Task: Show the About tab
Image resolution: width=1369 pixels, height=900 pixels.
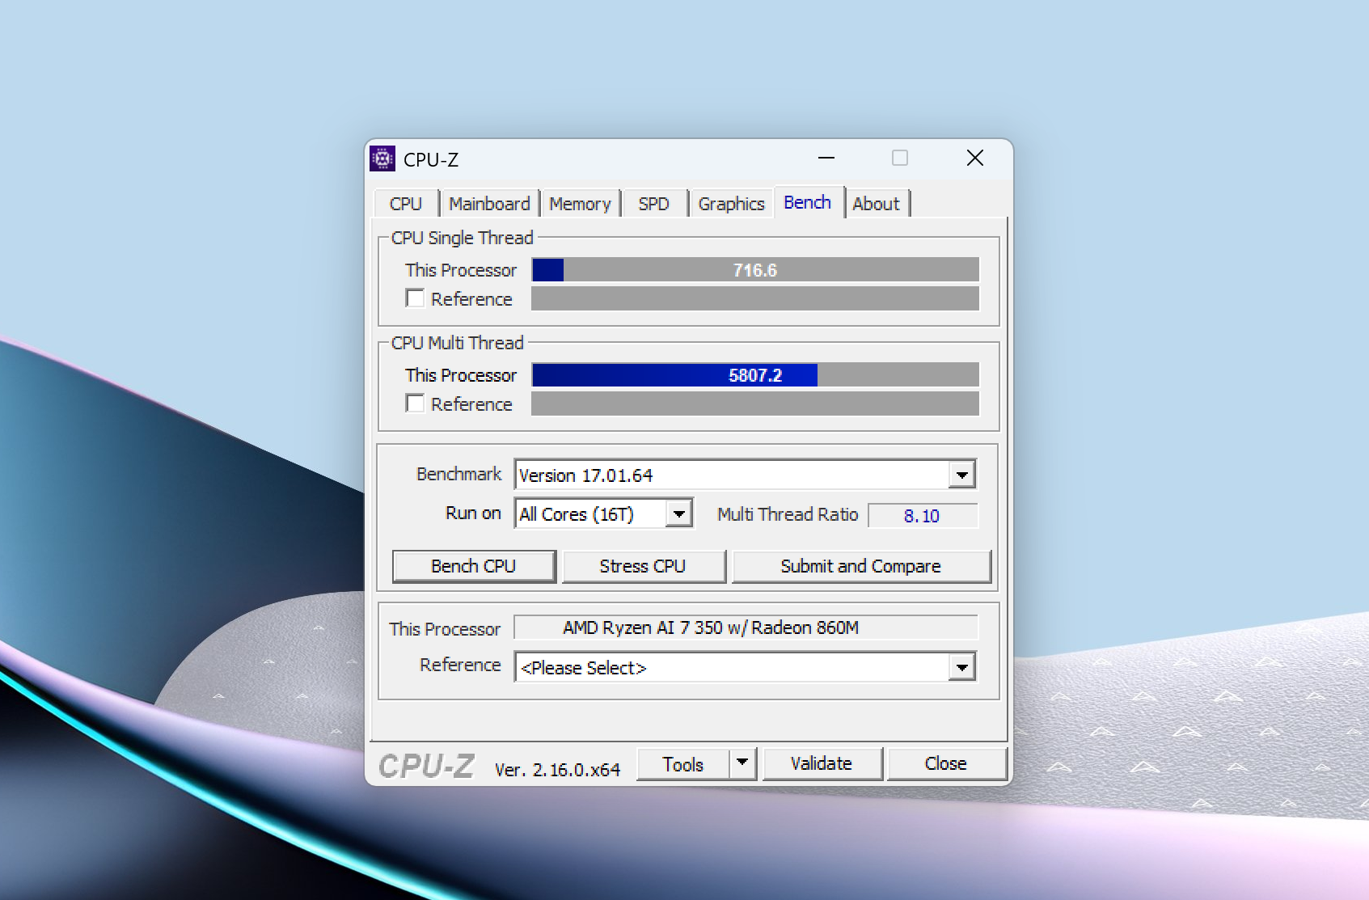Action: click(876, 204)
